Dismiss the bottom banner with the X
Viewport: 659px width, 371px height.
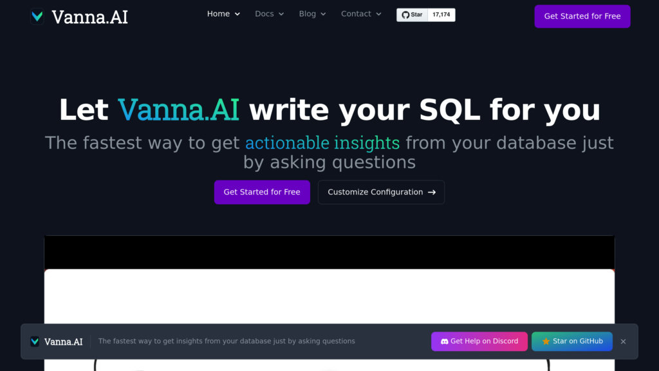[623, 341]
